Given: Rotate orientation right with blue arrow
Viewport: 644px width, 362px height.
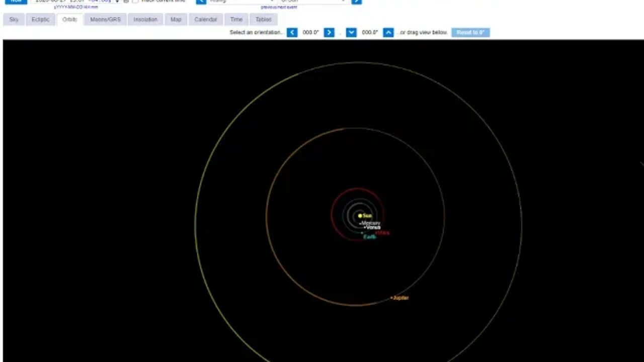Looking at the screenshot, I should tap(329, 33).
